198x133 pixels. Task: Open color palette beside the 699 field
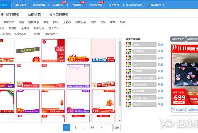128,65
